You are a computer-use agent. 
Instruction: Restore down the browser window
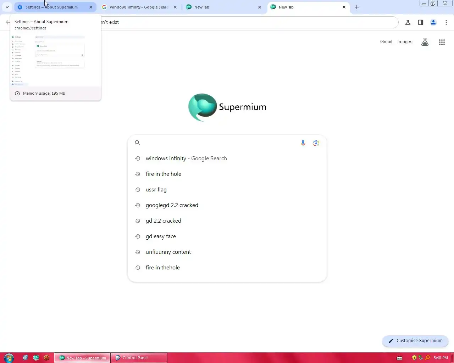coord(433,4)
